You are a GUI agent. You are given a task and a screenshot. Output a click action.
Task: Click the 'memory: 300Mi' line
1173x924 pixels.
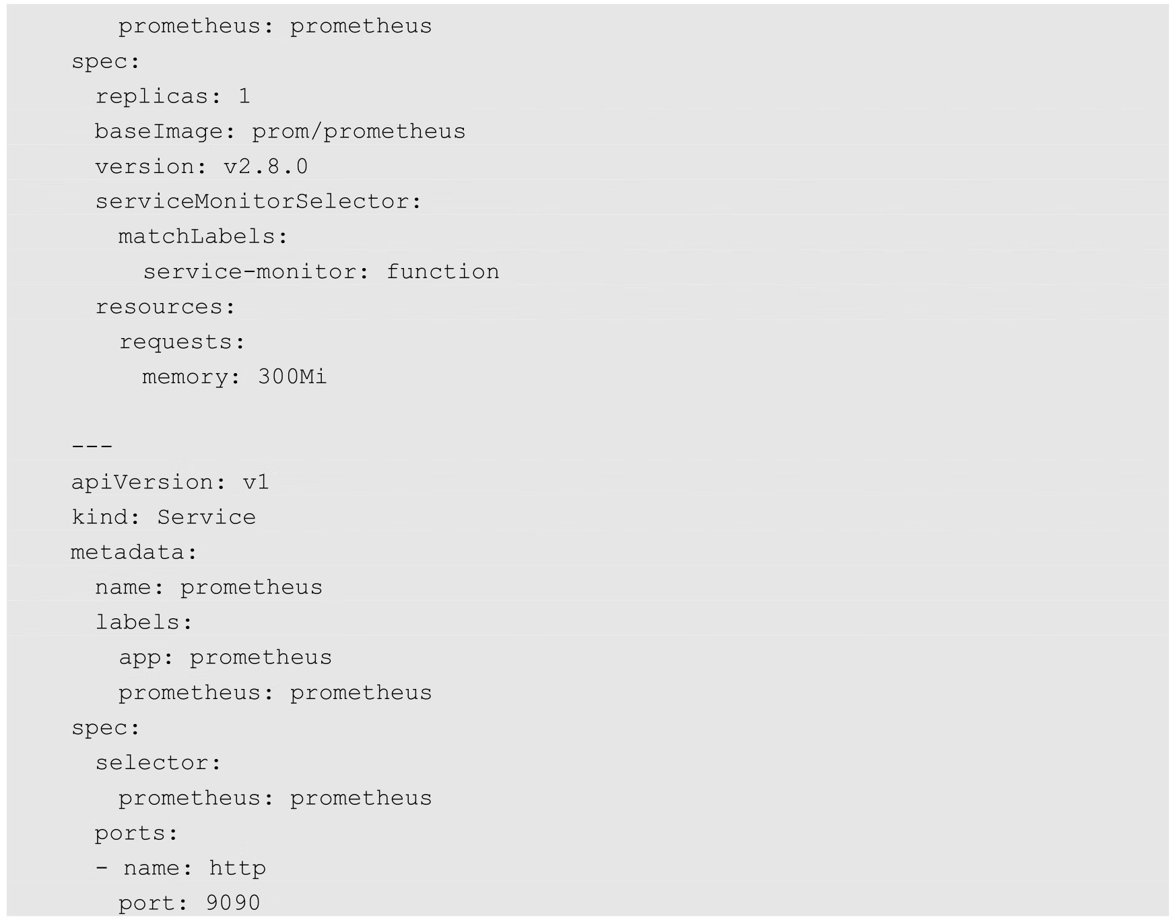click(x=234, y=377)
